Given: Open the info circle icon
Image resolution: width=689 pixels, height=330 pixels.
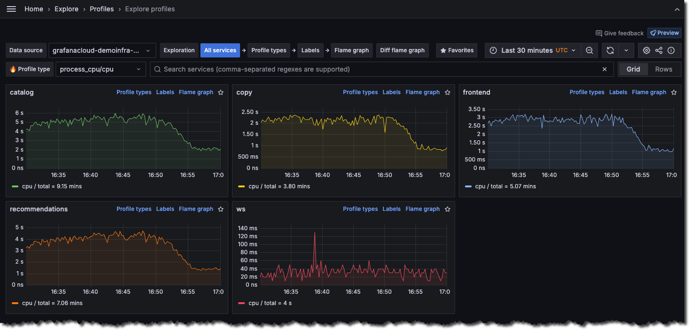Looking at the screenshot, I should click(x=672, y=50).
